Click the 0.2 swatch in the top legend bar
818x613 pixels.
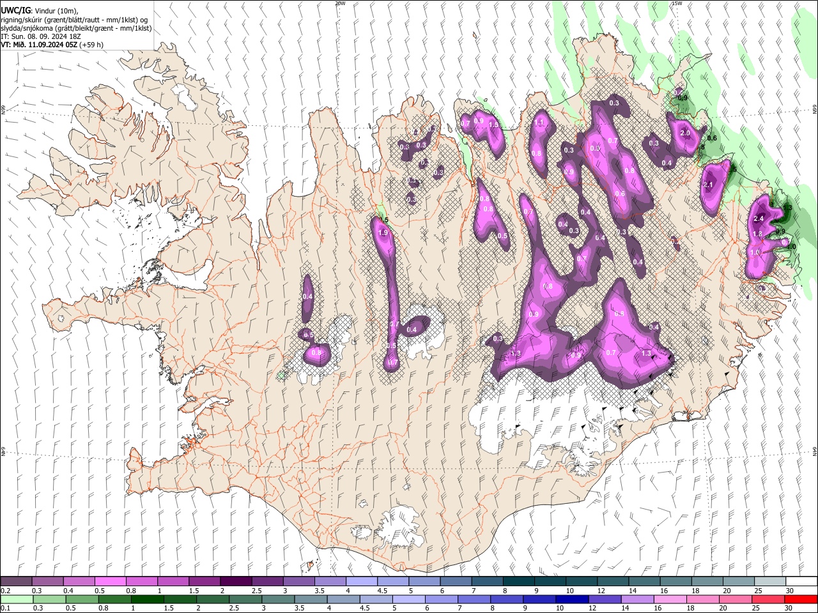pos(17,582)
